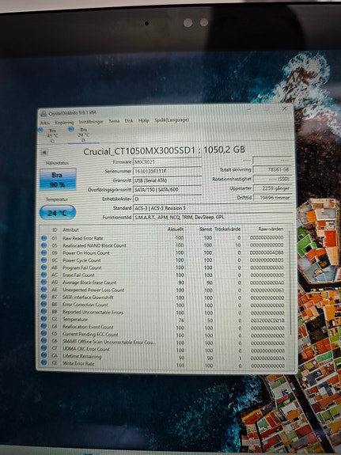
Task: Click the CrystalDiskInfo title bar app icon
Action: [44, 114]
